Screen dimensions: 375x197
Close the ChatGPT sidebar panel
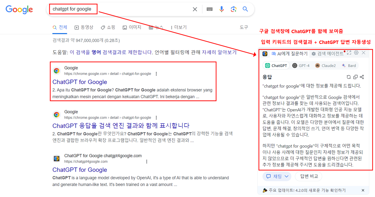click(x=364, y=53)
